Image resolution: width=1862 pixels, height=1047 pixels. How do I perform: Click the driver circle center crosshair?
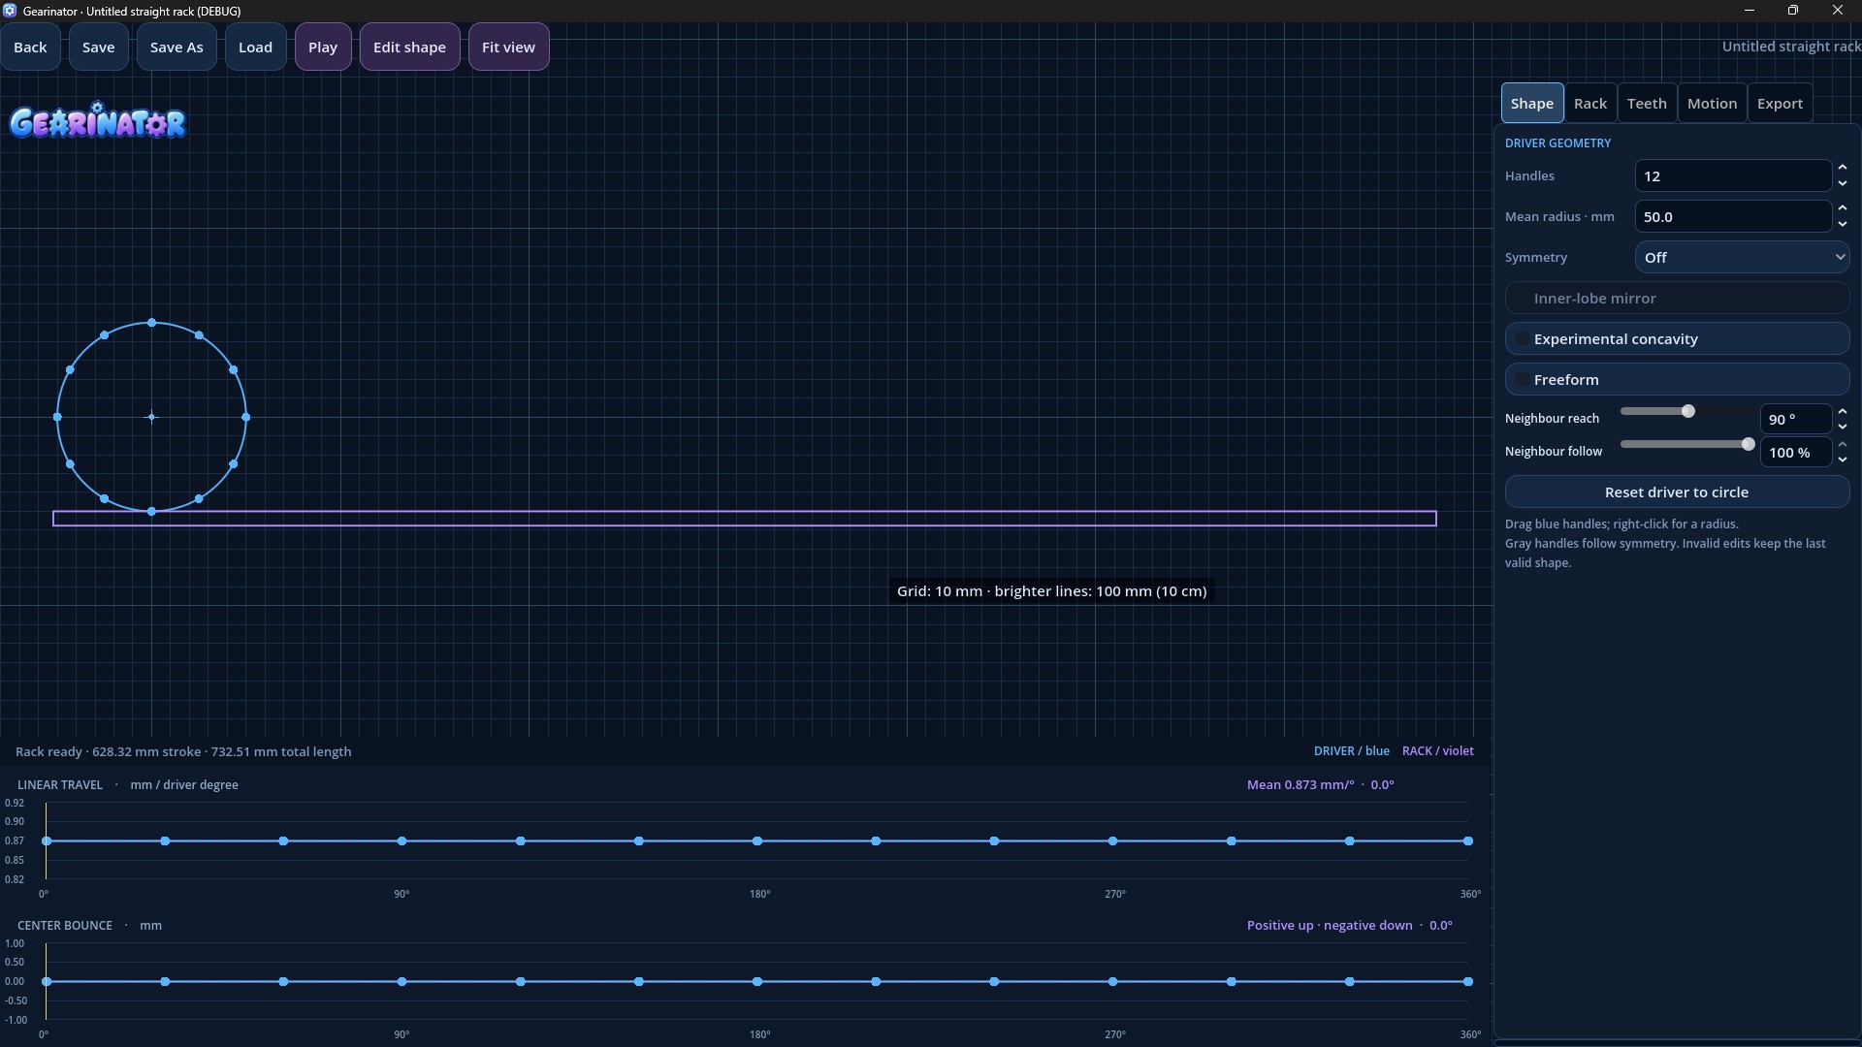[x=151, y=417]
